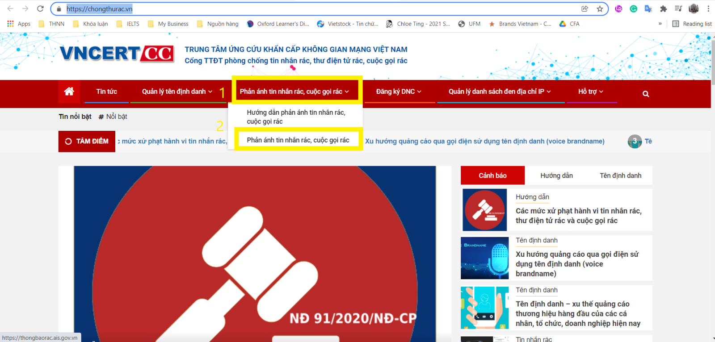Open the Google Translate extension icon
The width and height of the screenshot is (715, 342).
click(x=648, y=8)
